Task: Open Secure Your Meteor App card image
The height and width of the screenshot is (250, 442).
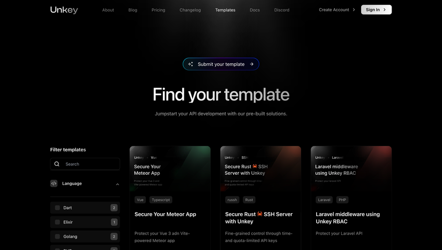Action: click(x=170, y=169)
